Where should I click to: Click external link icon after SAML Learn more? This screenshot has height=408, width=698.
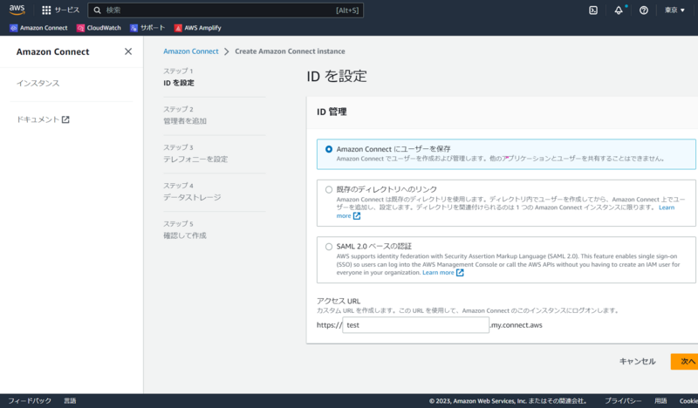coord(460,272)
